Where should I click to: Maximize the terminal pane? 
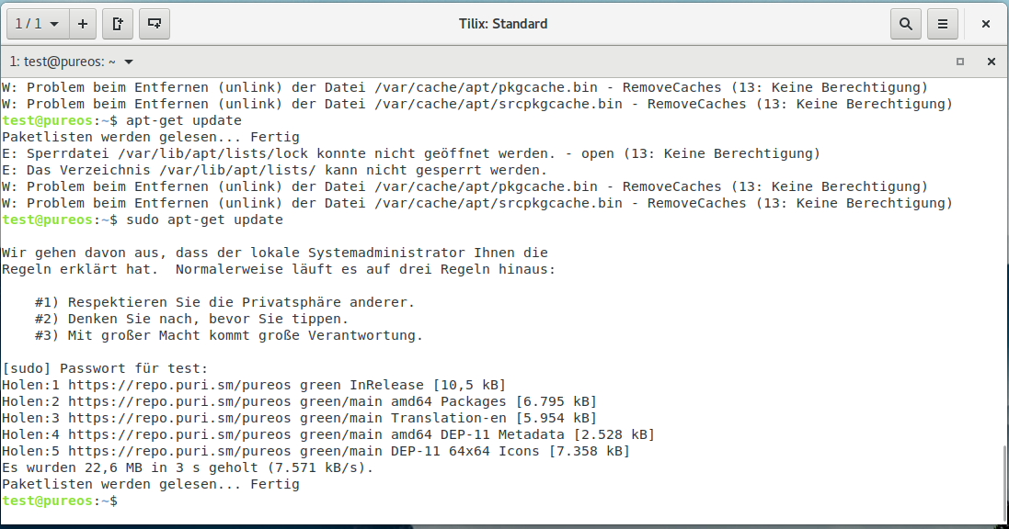[x=960, y=62]
